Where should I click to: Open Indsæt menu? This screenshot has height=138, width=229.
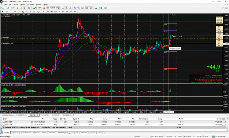(x=16, y=4)
